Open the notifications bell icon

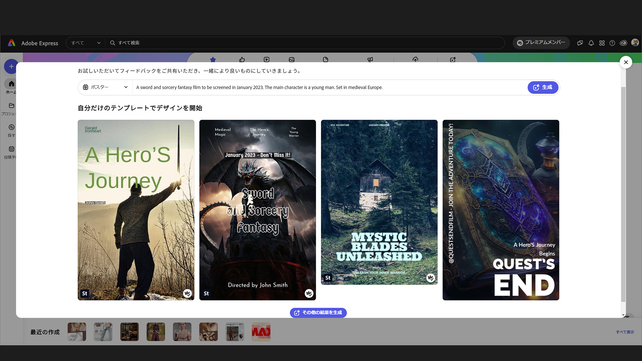coord(591,43)
